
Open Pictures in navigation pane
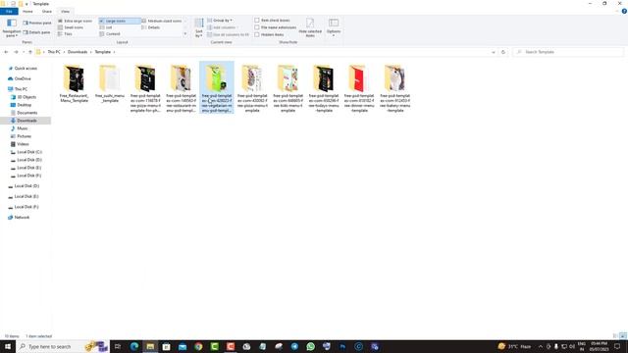[24, 136]
